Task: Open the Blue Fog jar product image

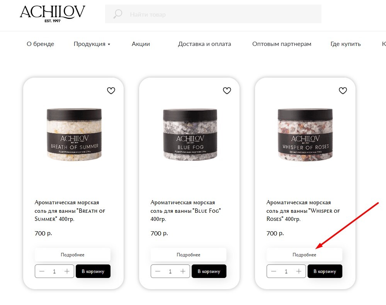Action: [x=190, y=135]
